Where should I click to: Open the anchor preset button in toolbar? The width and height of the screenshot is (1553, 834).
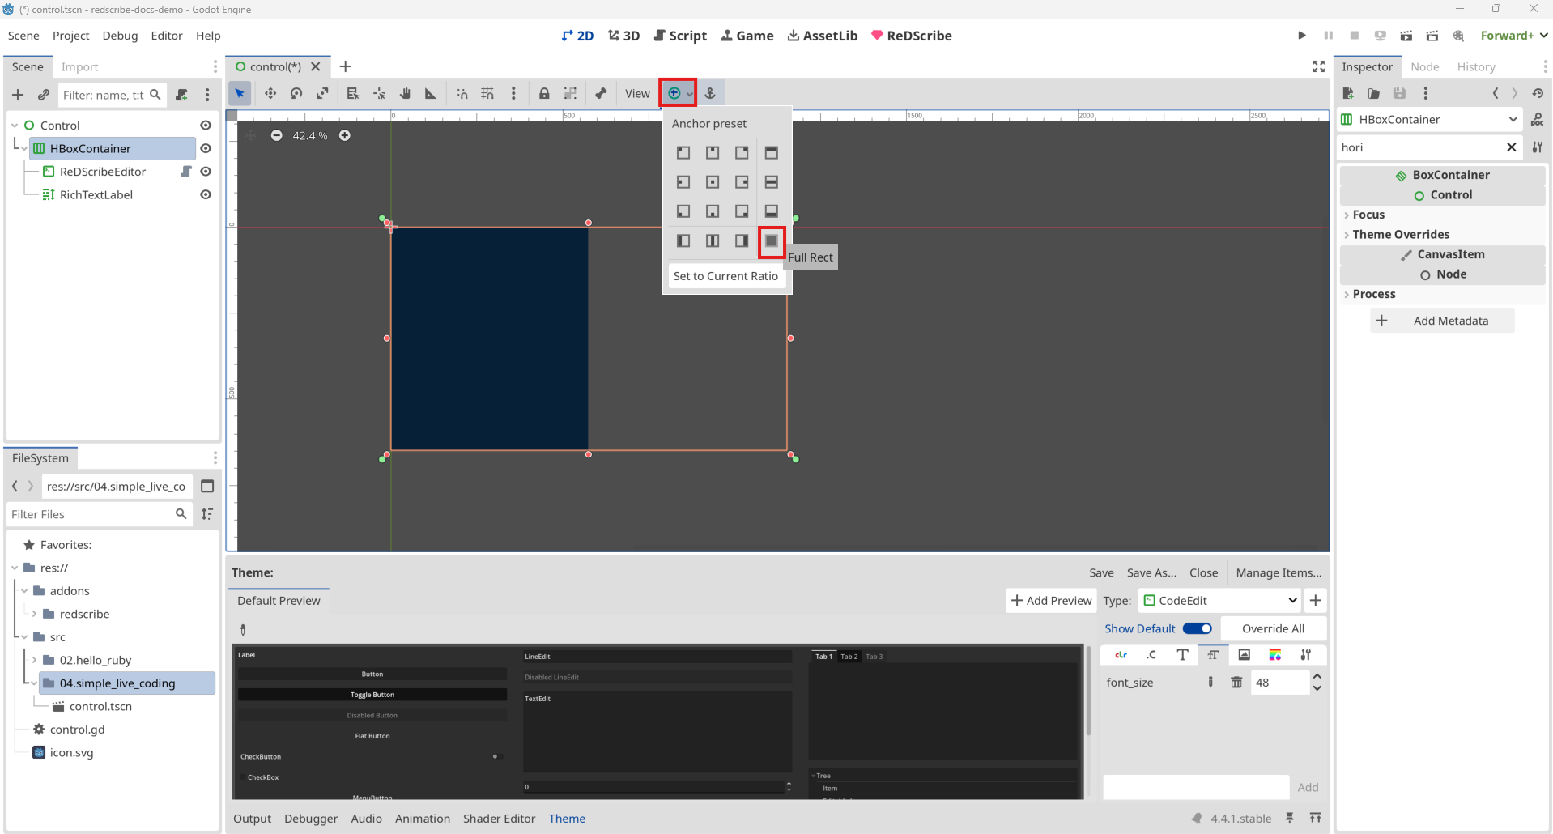(x=679, y=94)
